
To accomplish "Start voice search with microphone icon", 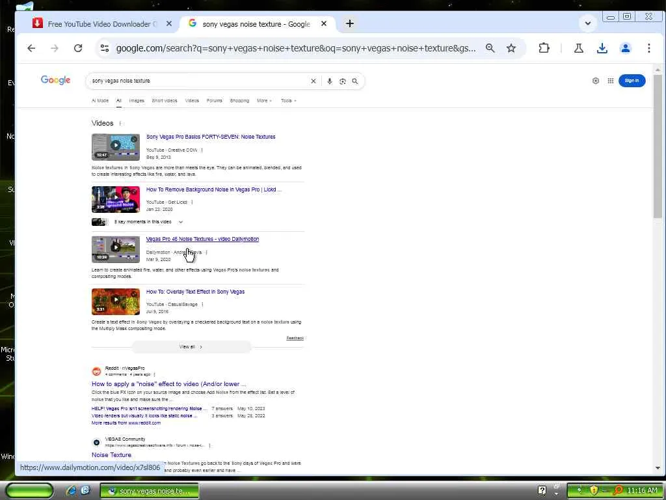I will (330, 81).
